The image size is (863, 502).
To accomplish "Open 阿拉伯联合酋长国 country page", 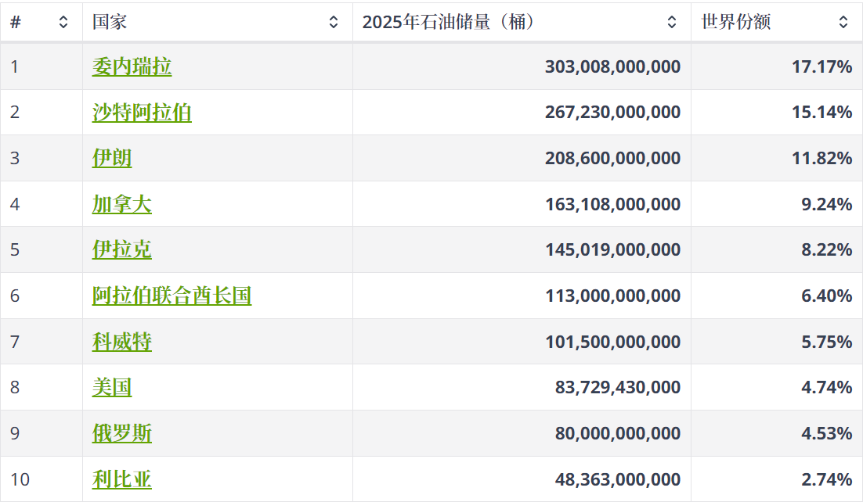I will click(x=172, y=296).
